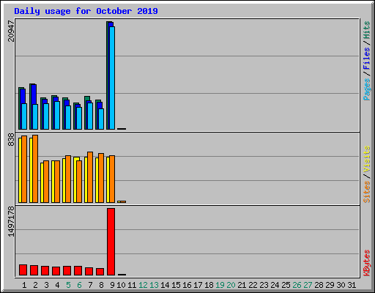Click day label 10 on the x-axis
This screenshot has height=293, width=375.
click(x=121, y=285)
